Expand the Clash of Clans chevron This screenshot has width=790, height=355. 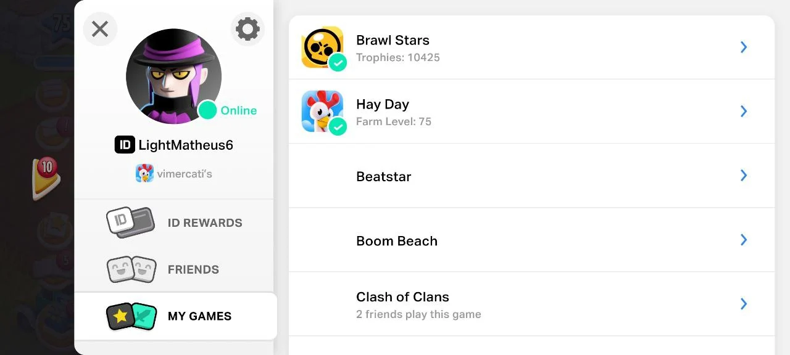(x=744, y=304)
